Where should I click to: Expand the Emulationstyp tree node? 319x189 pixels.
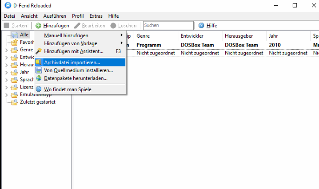(6, 95)
